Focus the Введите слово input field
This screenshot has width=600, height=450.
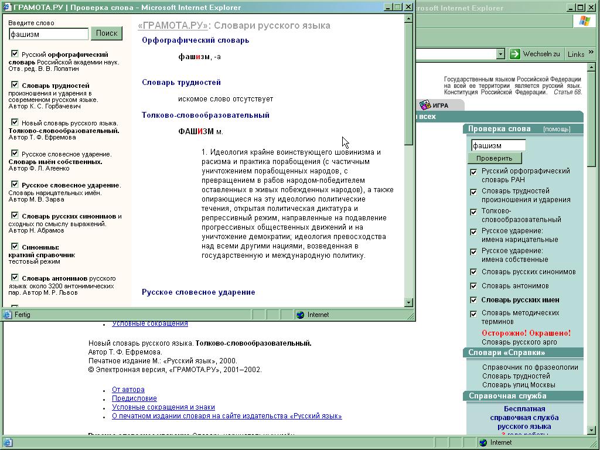point(49,35)
